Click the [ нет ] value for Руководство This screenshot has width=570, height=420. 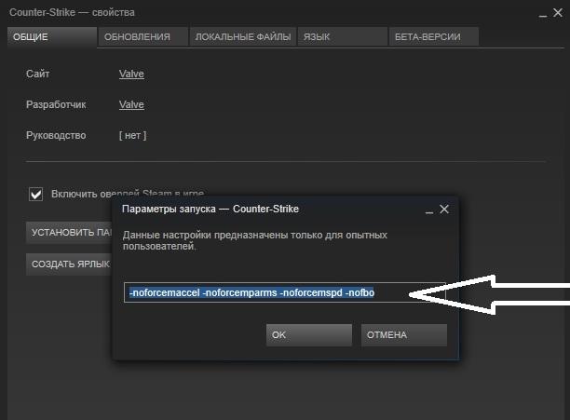click(132, 136)
